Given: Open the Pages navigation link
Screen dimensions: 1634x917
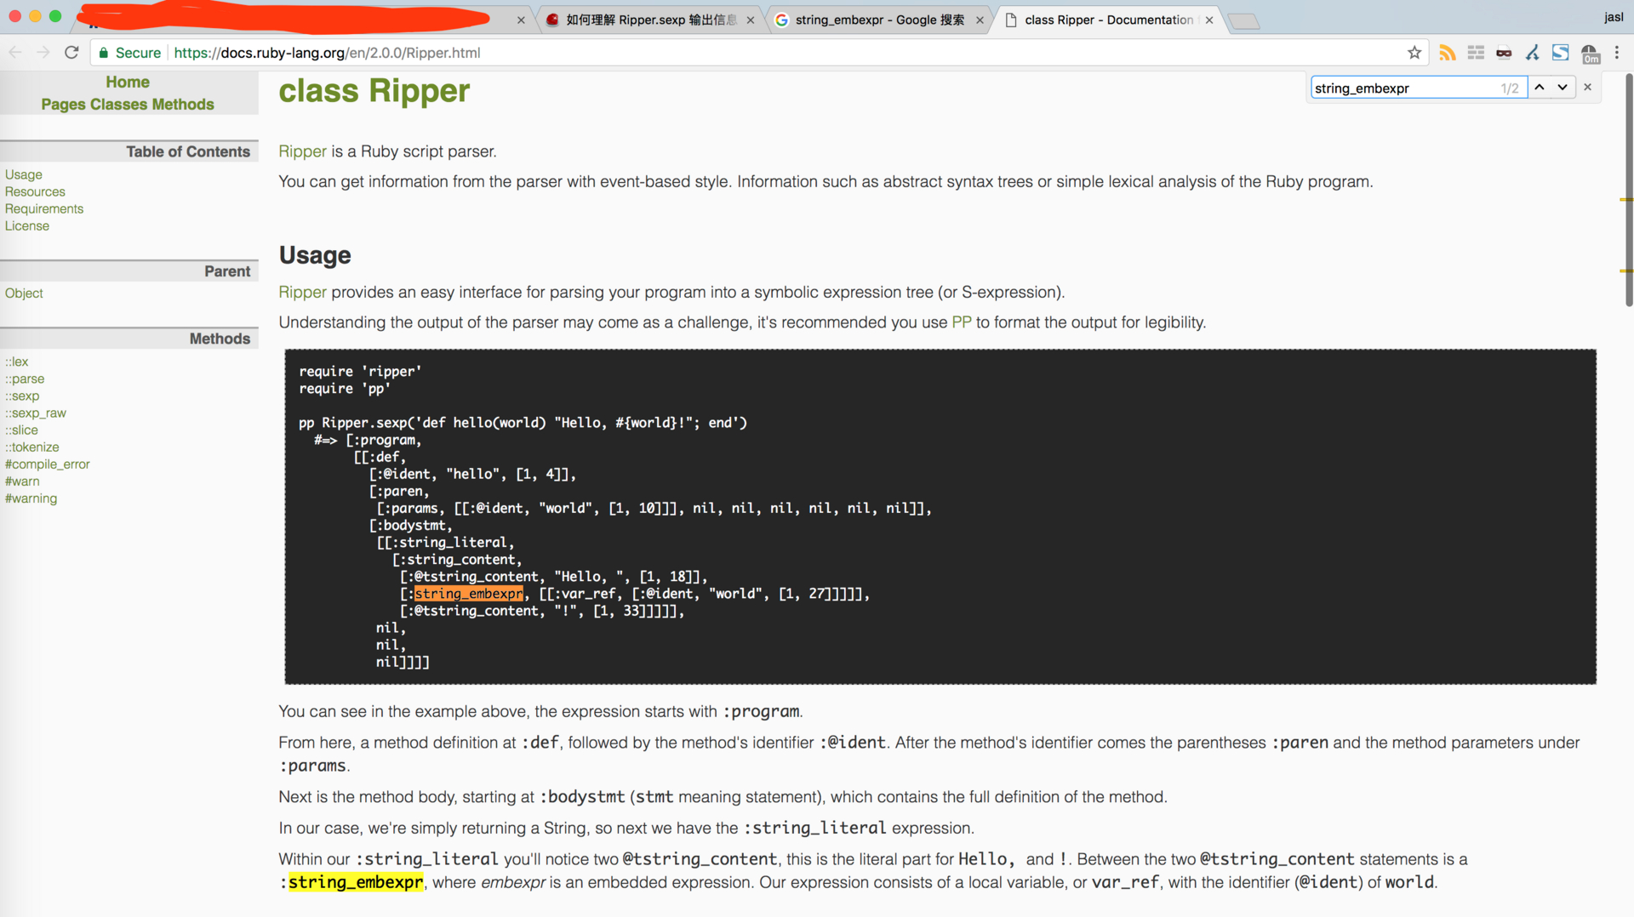Looking at the screenshot, I should click(x=64, y=104).
